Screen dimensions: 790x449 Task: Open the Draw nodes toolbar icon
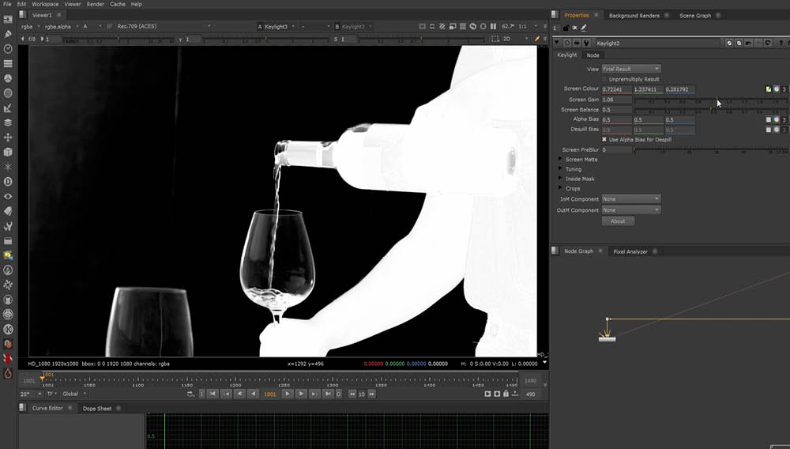[8, 34]
